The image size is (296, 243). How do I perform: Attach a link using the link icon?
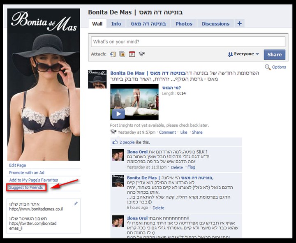point(113,54)
